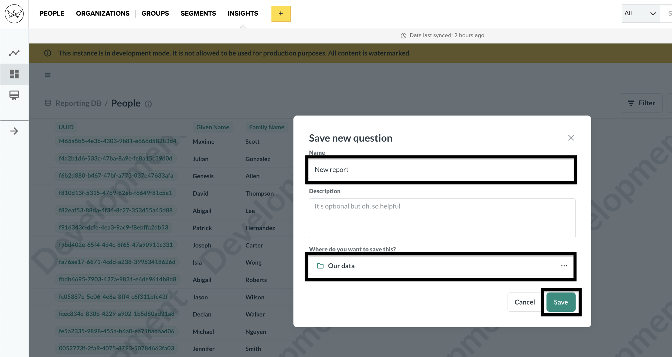Screen dimensions: 672x357
Task: Toggle the hamburger menu icon
Action: point(48,75)
